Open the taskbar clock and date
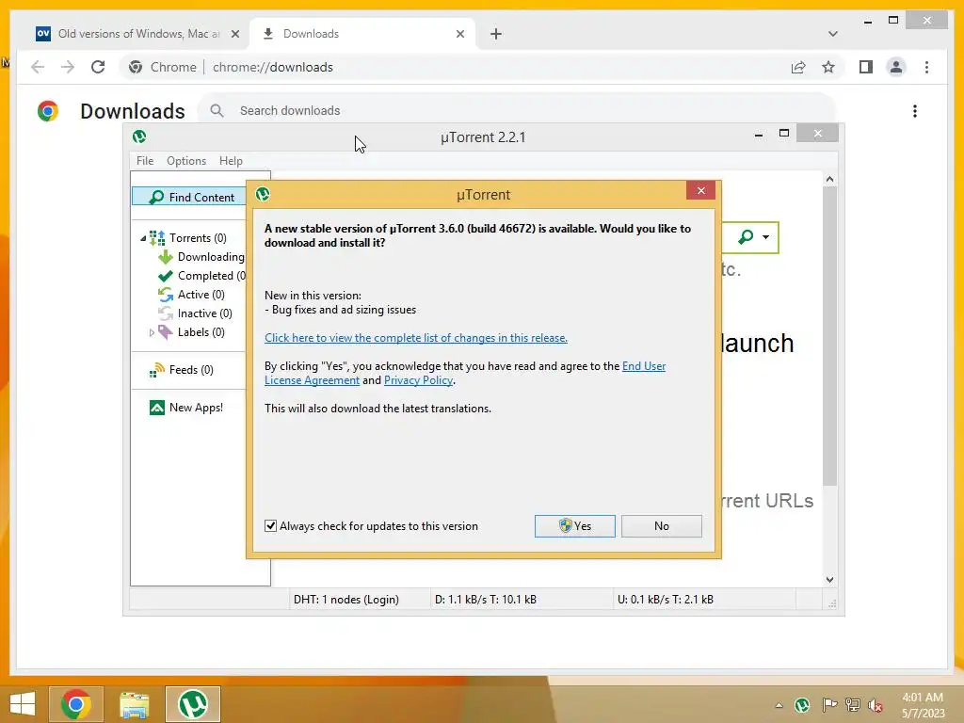This screenshot has height=723, width=964. click(x=923, y=705)
